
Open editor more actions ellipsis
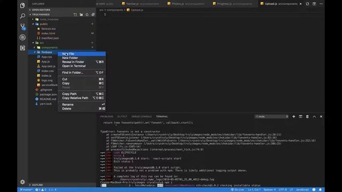click(321, 4)
